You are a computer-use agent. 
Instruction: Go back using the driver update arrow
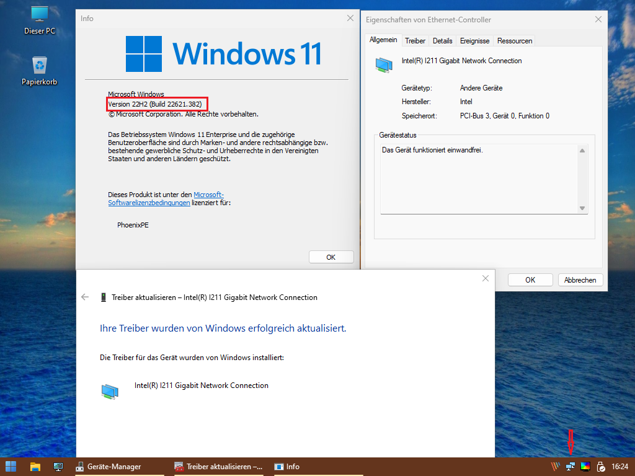85,297
